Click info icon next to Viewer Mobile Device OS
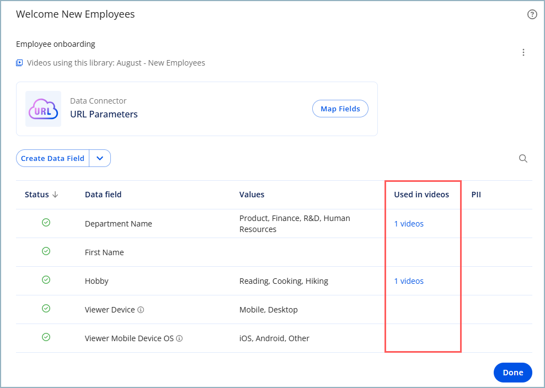The width and height of the screenshot is (545, 388). (x=179, y=338)
